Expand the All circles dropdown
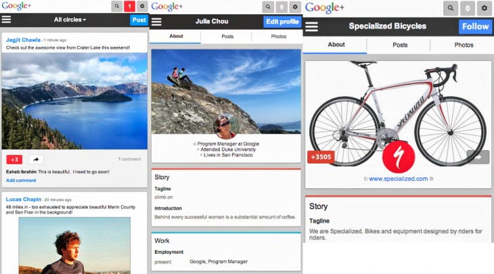 (70, 20)
